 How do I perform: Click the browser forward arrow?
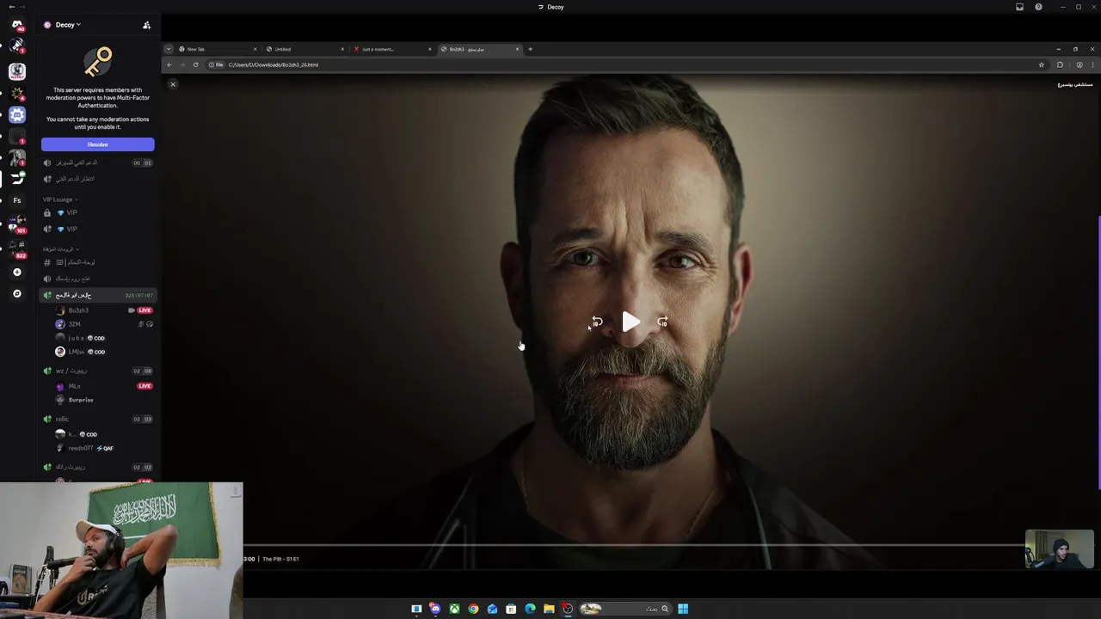181,64
